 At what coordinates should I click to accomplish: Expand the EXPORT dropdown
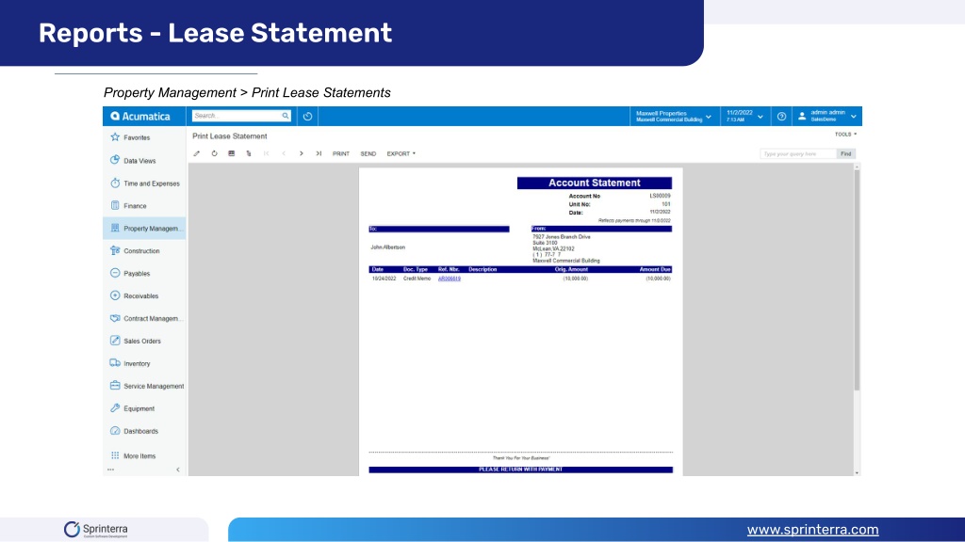coord(401,153)
